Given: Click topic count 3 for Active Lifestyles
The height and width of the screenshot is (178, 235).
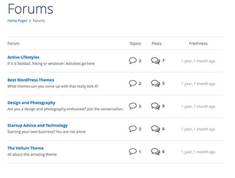Looking at the screenshot, I should pyautogui.click(x=140, y=61).
